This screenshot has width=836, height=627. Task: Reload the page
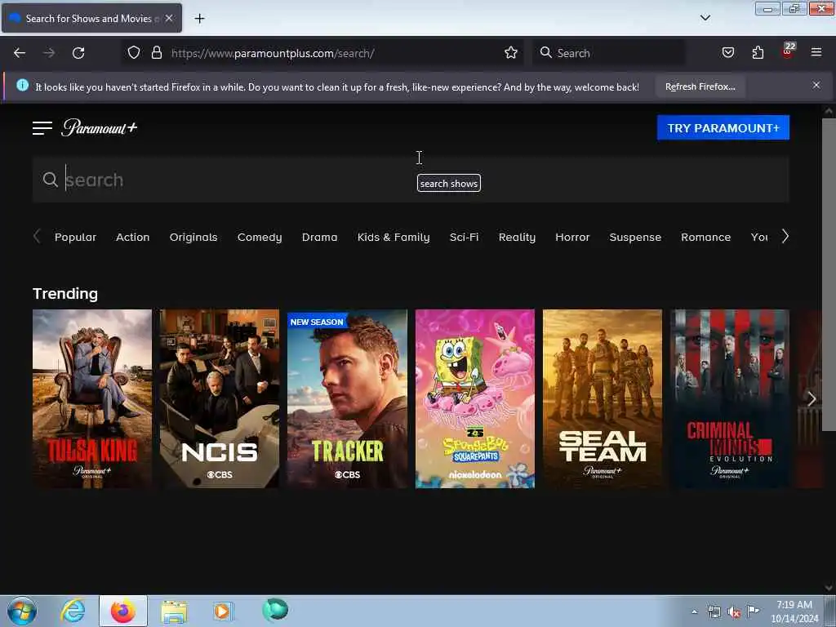(x=78, y=53)
